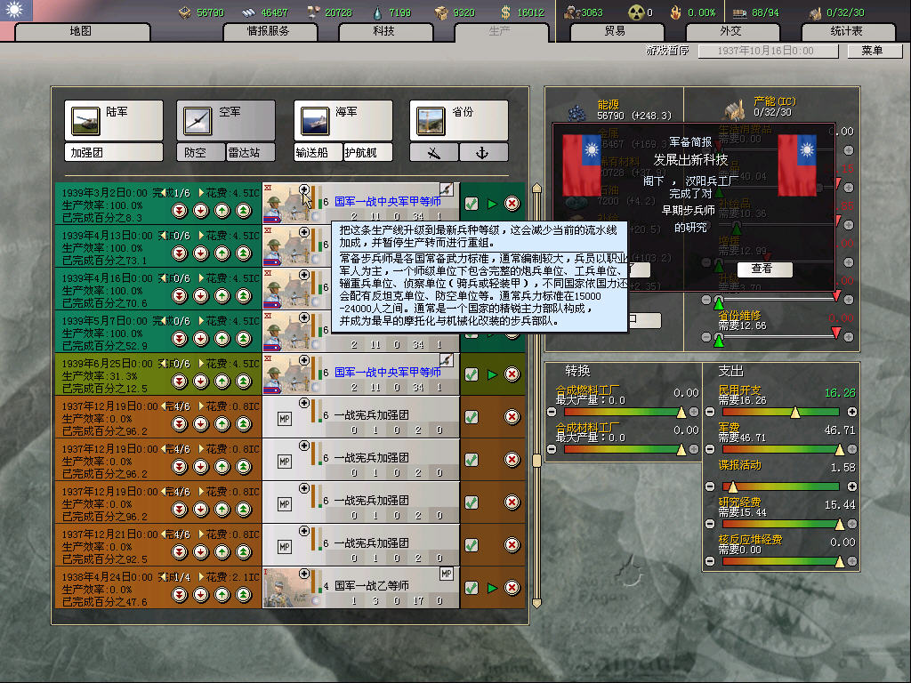Toggle checkbox on 1937年12月21日 宪兵加强团 row

point(472,545)
